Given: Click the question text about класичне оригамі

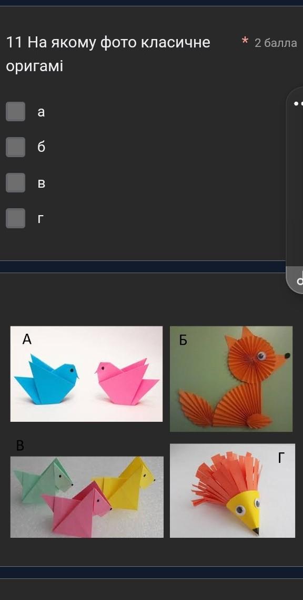Looking at the screenshot, I should tap(108, 54).
